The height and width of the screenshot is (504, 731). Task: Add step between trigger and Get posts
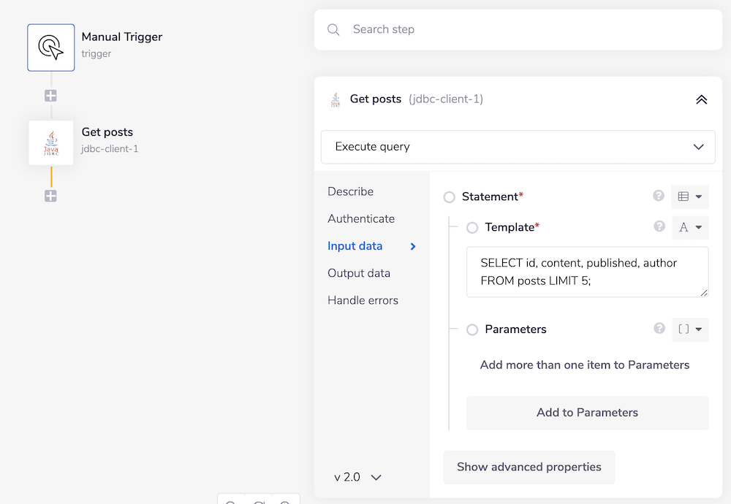(x=50, y=96)
